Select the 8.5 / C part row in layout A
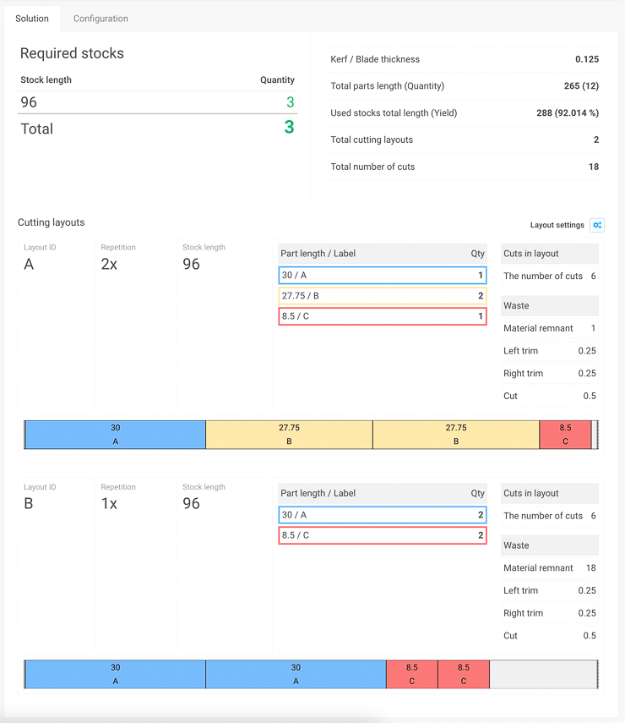Image resolution: width=625 pixels, height=723 pixels. pos(382,316)
